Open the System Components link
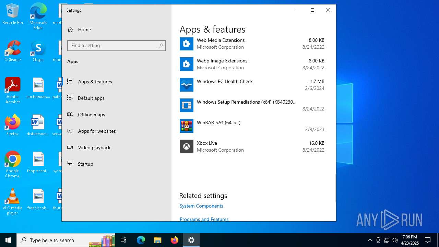439x247 pixels. (201, 206)
